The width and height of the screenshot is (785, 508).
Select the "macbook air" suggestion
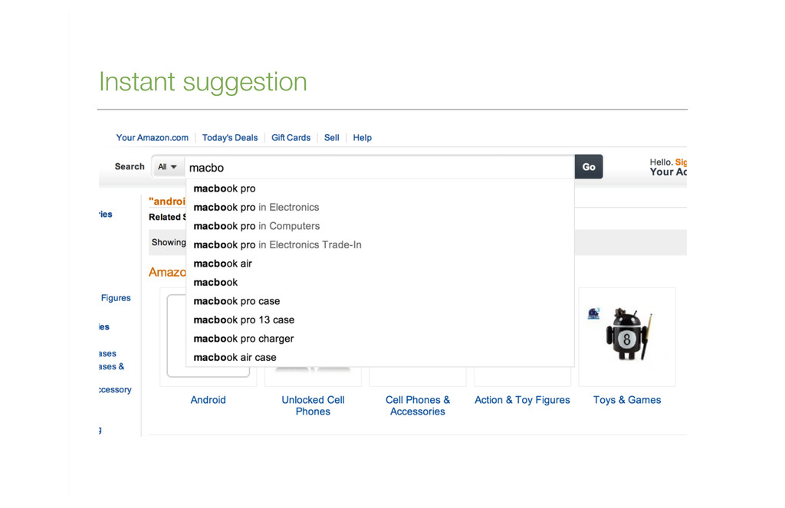(379, 264)
